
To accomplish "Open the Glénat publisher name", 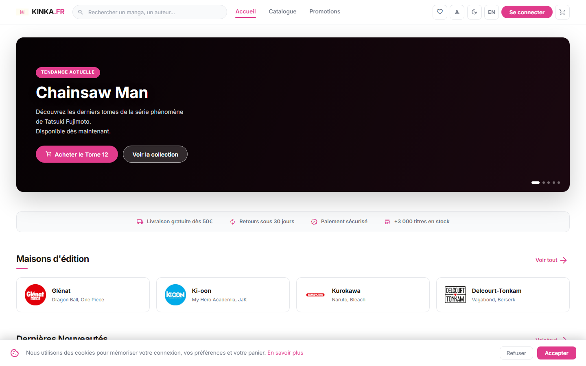I will 61,291.
